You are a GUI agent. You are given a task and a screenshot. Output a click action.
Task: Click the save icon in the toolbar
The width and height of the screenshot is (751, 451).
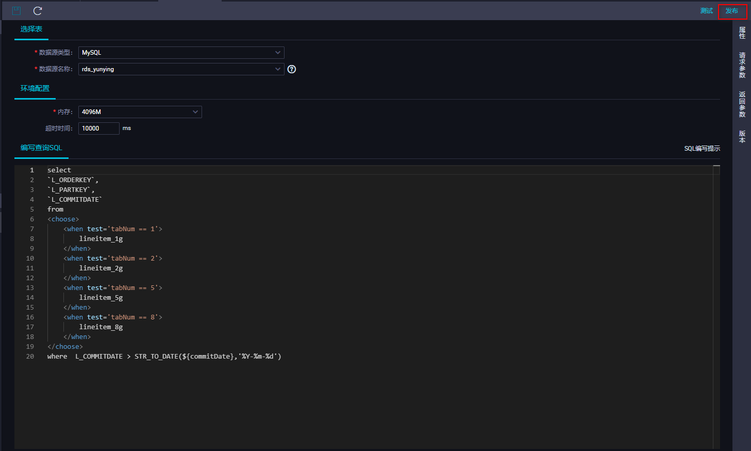[x=16, y=10]
